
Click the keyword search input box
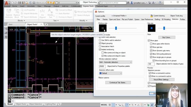tap(113, 3)
